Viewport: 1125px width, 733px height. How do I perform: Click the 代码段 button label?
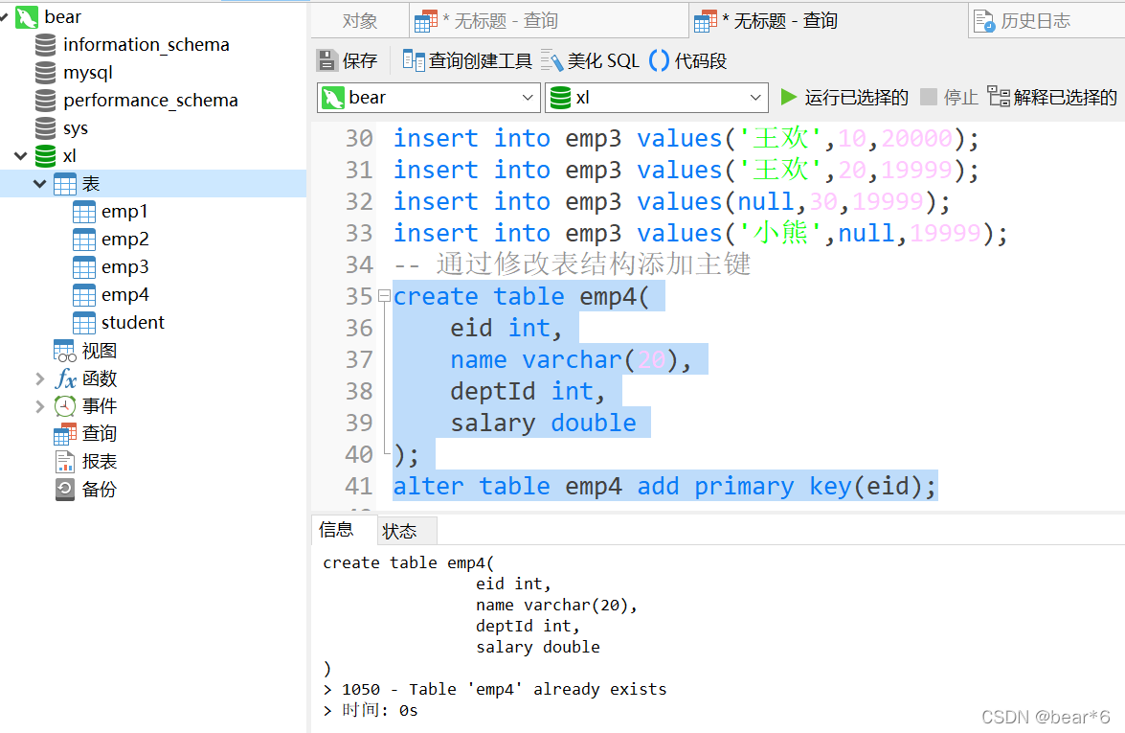(701, 61)
